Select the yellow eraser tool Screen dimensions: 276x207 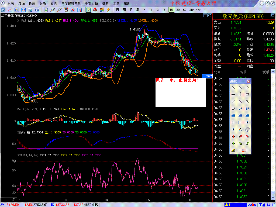pos(233,150)
